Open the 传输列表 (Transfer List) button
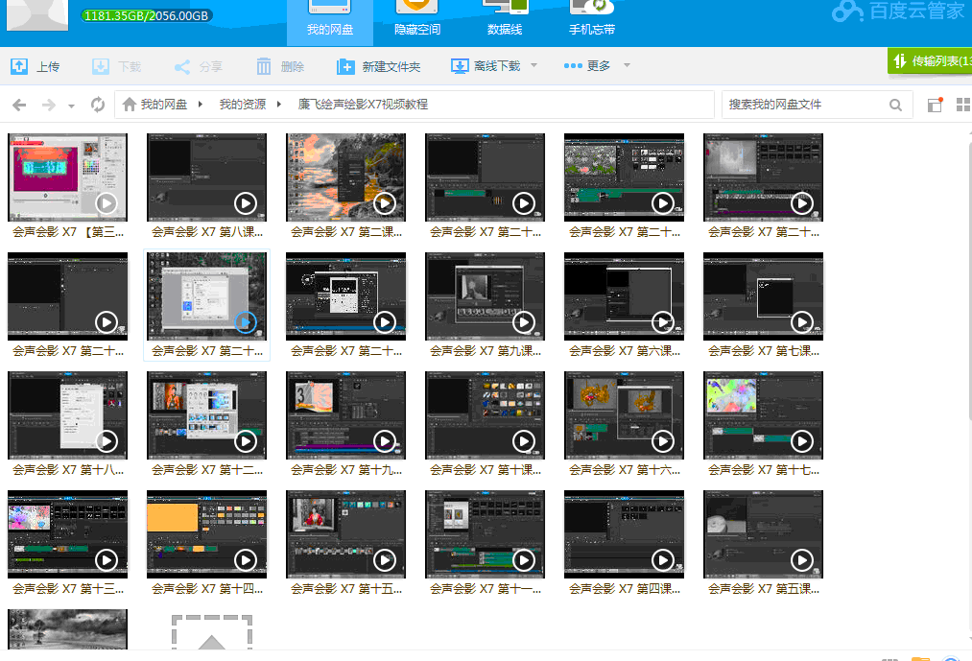The image size is (972, 661). point(936,59)
